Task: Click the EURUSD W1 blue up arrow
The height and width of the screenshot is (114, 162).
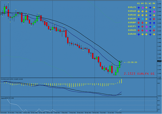Action: pos(150,34)
